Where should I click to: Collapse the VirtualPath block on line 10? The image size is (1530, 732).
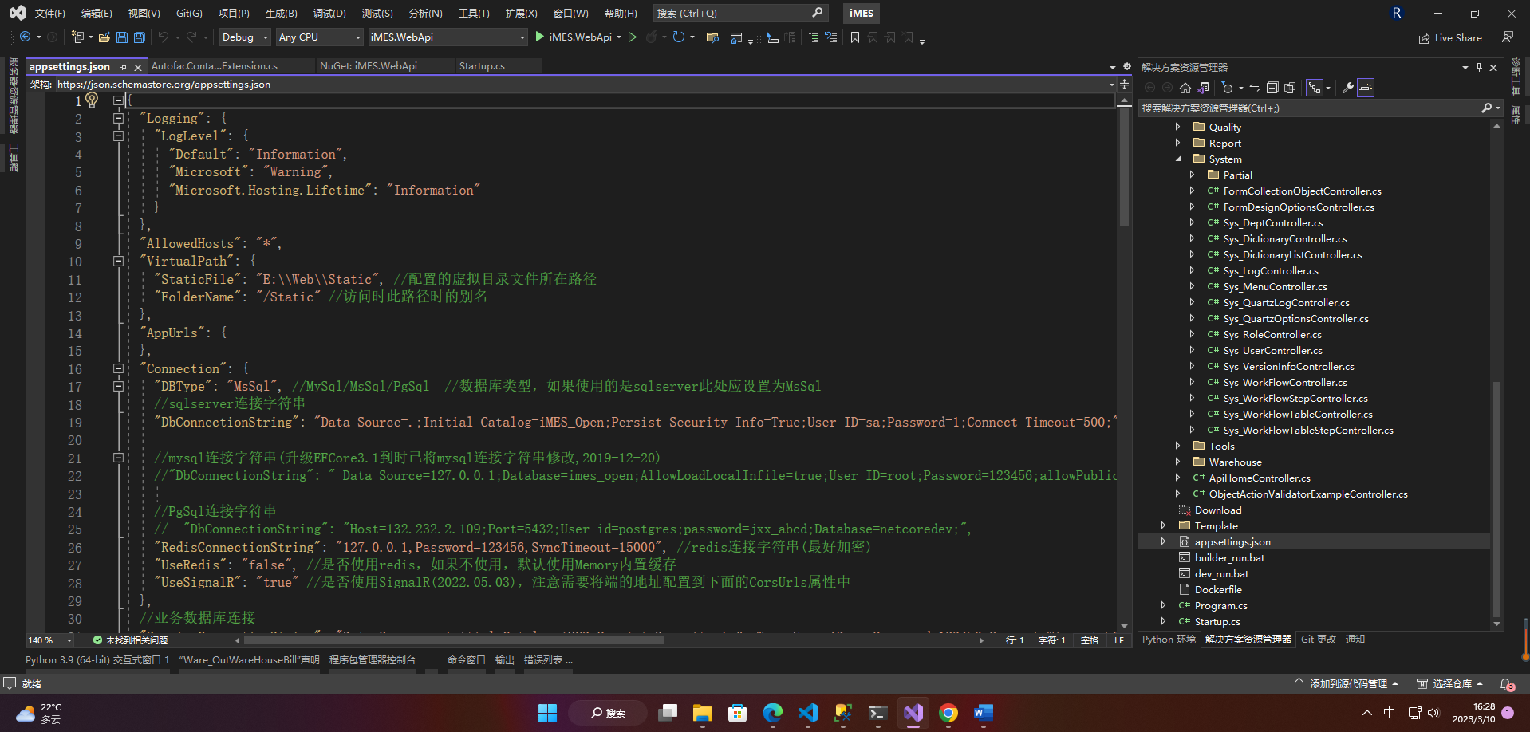[x=118, y=261]
